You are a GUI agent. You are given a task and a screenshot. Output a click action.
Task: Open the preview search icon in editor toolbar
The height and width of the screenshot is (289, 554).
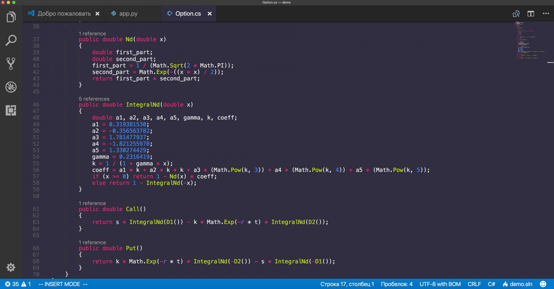click(516, 14)
